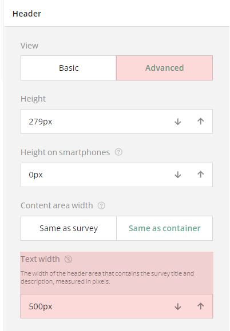Click the Height on smartphones label
The image size is (230, 331).
[65, 152]
